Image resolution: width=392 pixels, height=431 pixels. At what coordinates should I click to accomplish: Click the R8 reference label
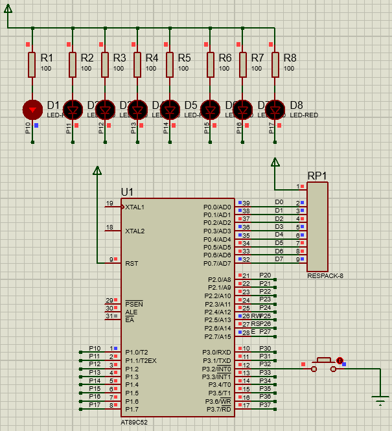coord(290,58)
